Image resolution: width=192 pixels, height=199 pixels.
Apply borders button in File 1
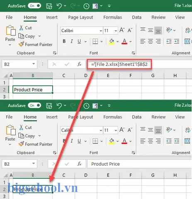click(95, 41)
